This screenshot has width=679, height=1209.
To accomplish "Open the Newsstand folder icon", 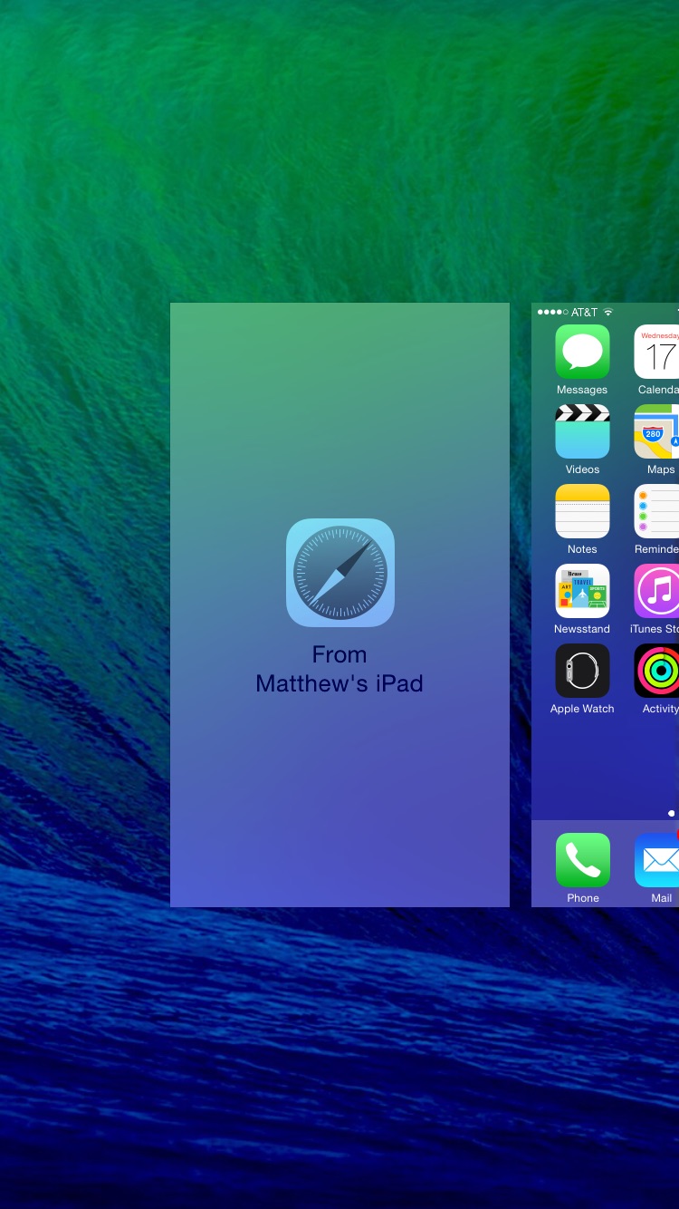I will [x=582, y=591].
